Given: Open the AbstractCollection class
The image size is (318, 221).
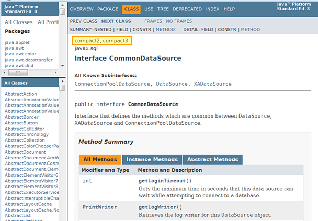Looking at the screenshot, I should pyautogui.click(x=25, y=140).
